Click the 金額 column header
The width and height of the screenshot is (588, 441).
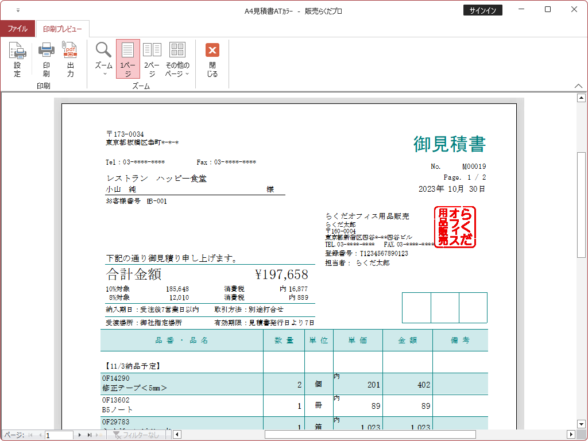pos(408,340)
